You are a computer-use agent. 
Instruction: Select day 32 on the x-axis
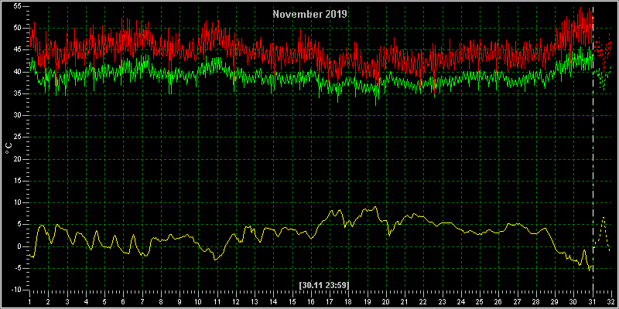[x=611, y=302]
